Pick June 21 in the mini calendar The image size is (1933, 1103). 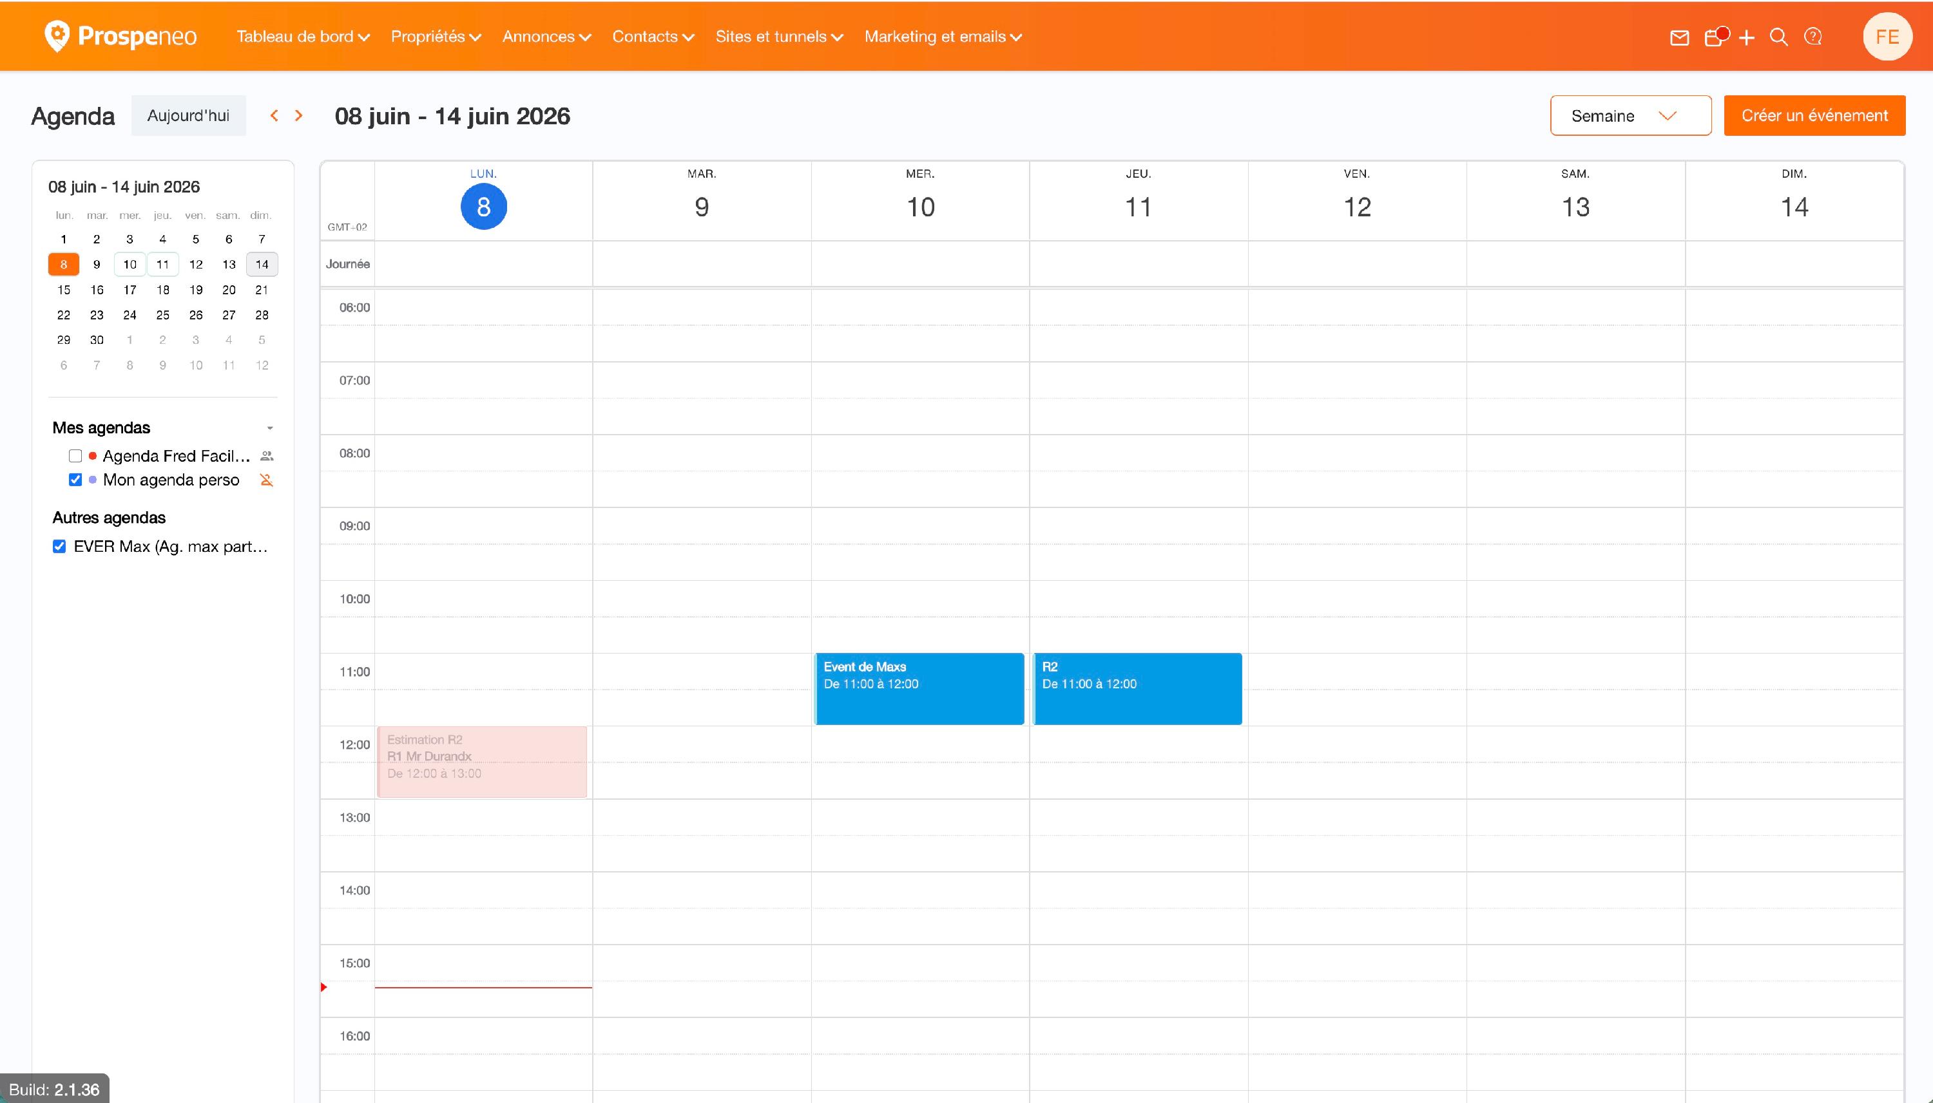coord(262,289)
